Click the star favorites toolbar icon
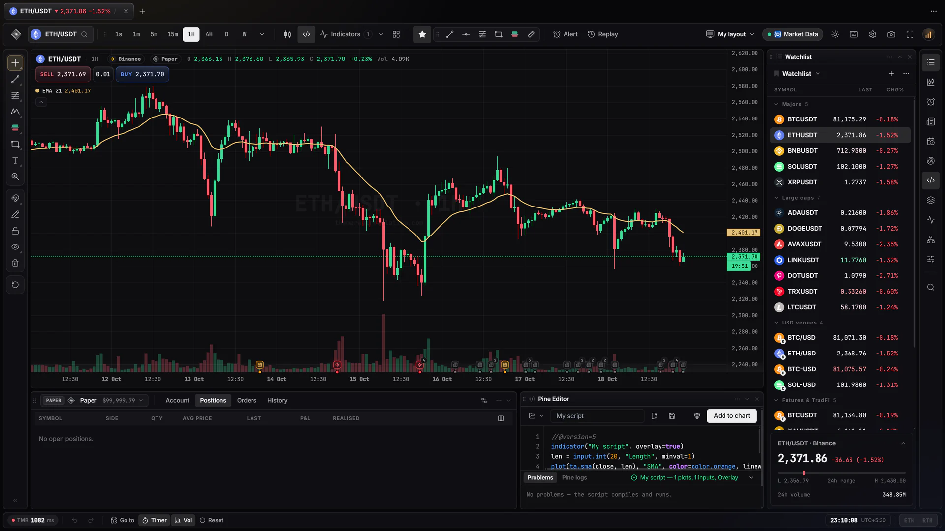 [422, 34]
